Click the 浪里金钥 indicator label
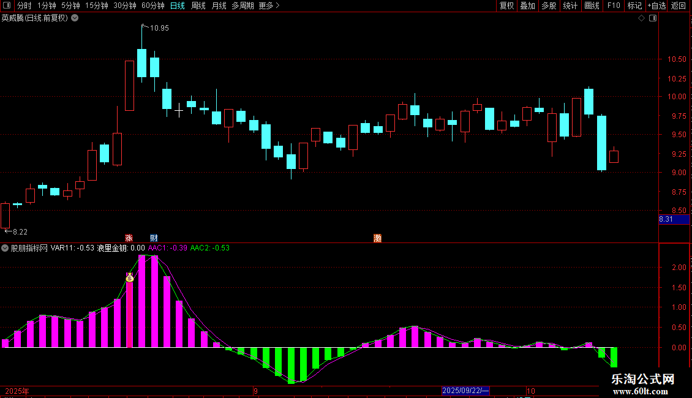The image size is (692, 398). click(x=121, y=248)
